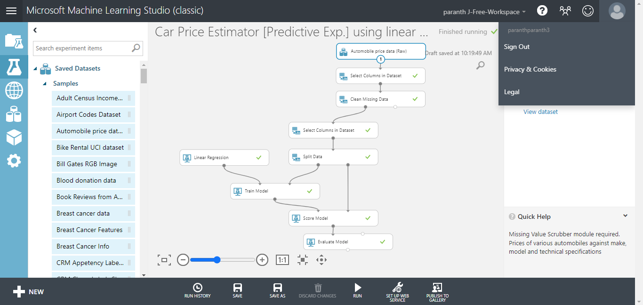Collapse the Samples dataset group
This screenshot has height=305, width=643.
45,83
